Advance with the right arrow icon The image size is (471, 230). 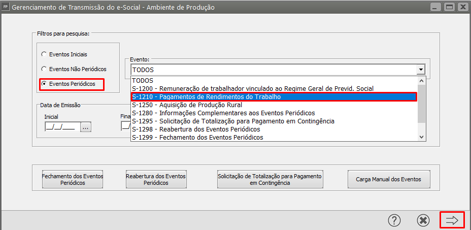[x=452, y=220]
